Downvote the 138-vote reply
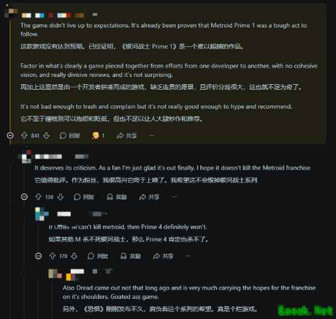 click(60, 197)
